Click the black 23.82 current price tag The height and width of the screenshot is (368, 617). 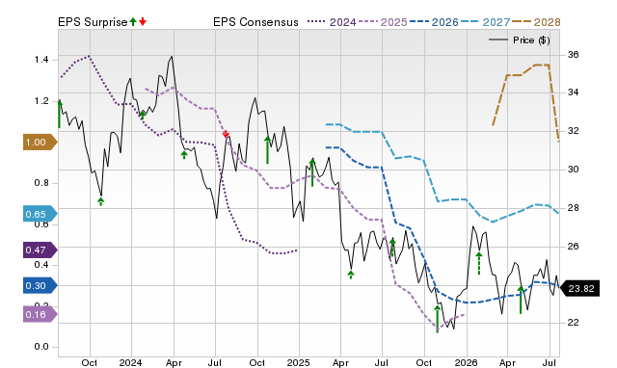(580, 289)
